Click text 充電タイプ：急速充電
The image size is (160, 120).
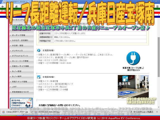tap(48, 81)
